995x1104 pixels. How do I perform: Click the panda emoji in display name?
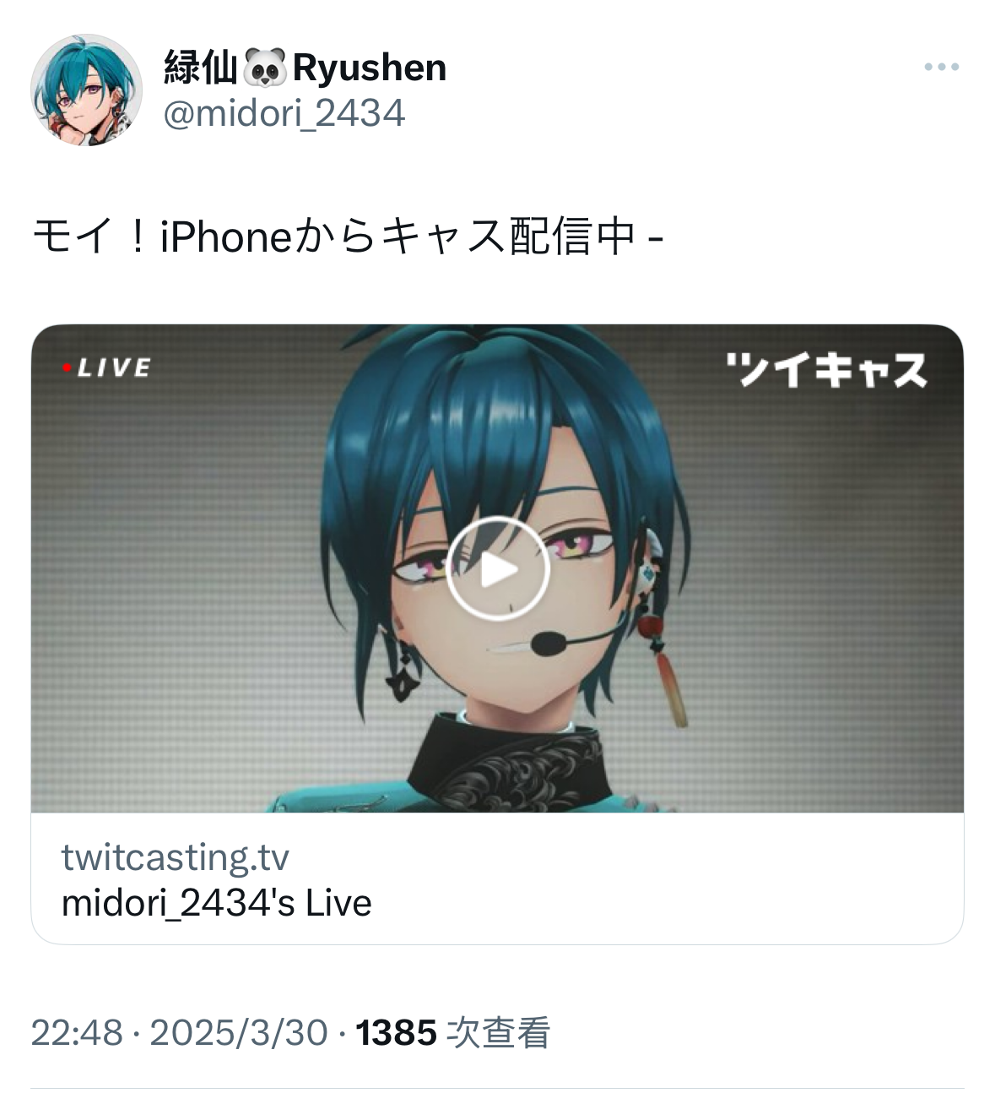[x=264, y=68]
